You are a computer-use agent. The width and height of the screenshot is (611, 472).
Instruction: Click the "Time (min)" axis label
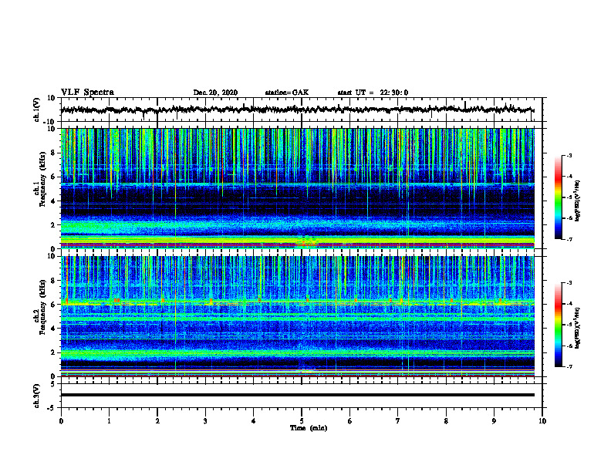pyautogui.click(x=309, y=428)
